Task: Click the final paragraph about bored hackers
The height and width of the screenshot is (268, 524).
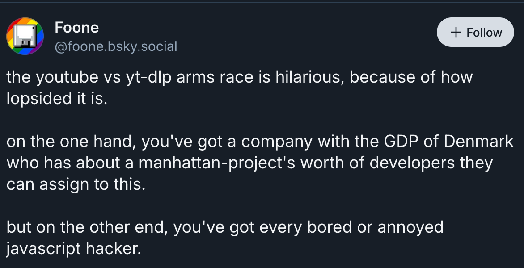Action: 224,238
